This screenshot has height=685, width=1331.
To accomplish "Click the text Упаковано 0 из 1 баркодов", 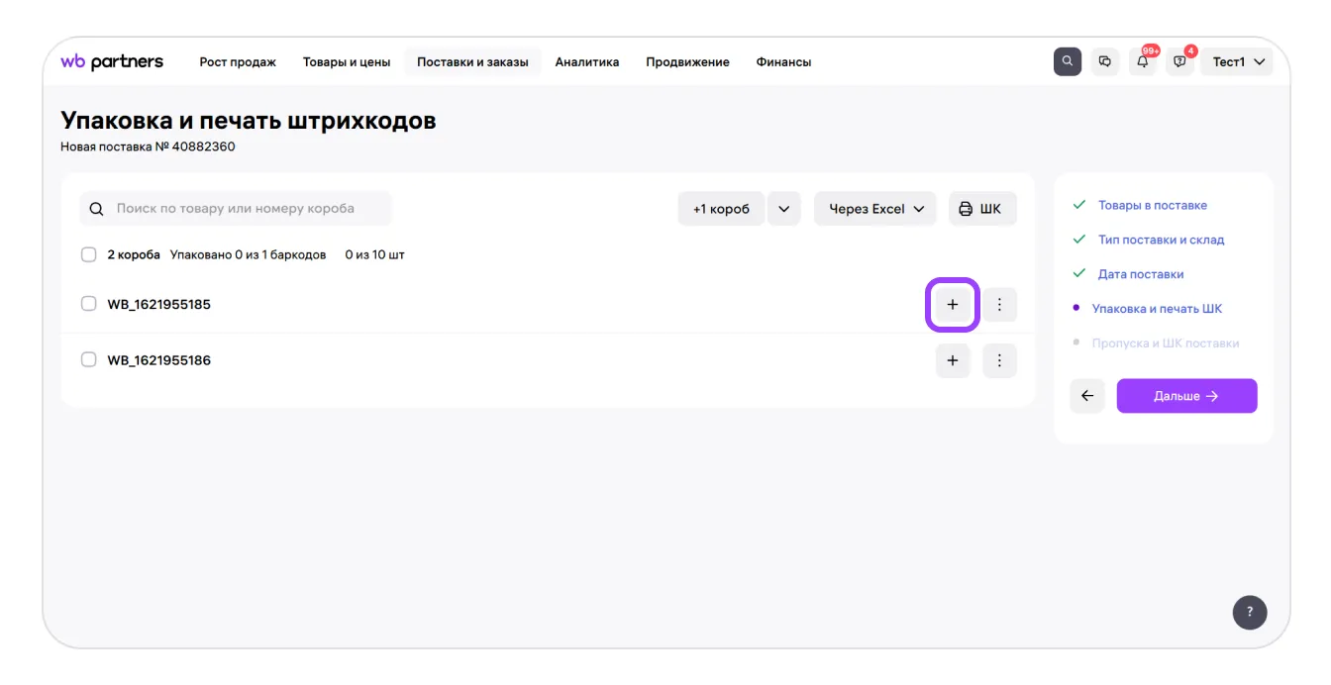I will [x=249, y=254].
